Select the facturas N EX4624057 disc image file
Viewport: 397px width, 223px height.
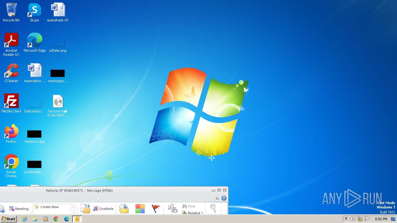click(58, 106)
